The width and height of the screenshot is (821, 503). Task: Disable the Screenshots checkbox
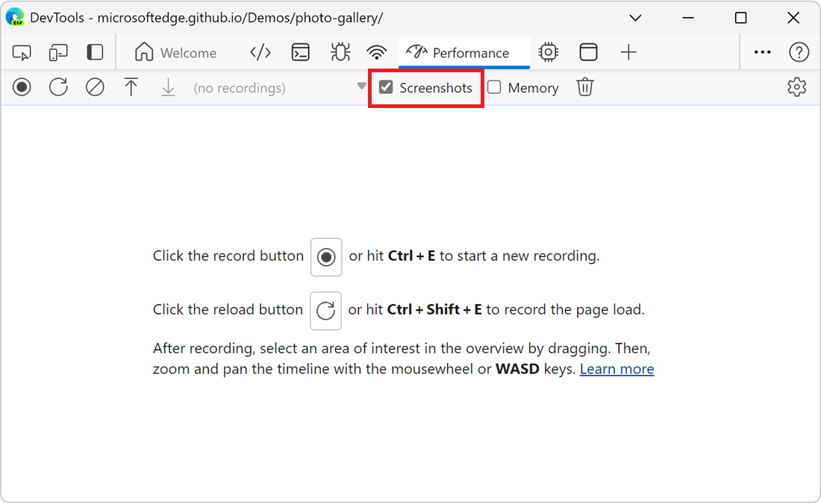(x=385, y=86)
